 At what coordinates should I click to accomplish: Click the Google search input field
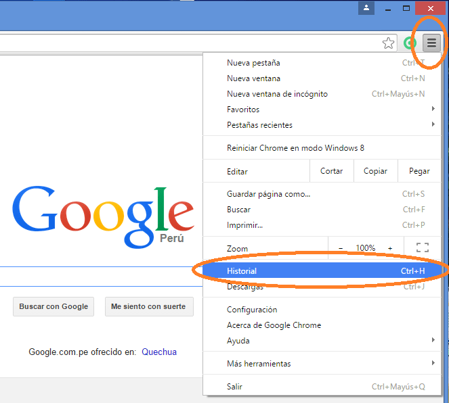point(102,277)
